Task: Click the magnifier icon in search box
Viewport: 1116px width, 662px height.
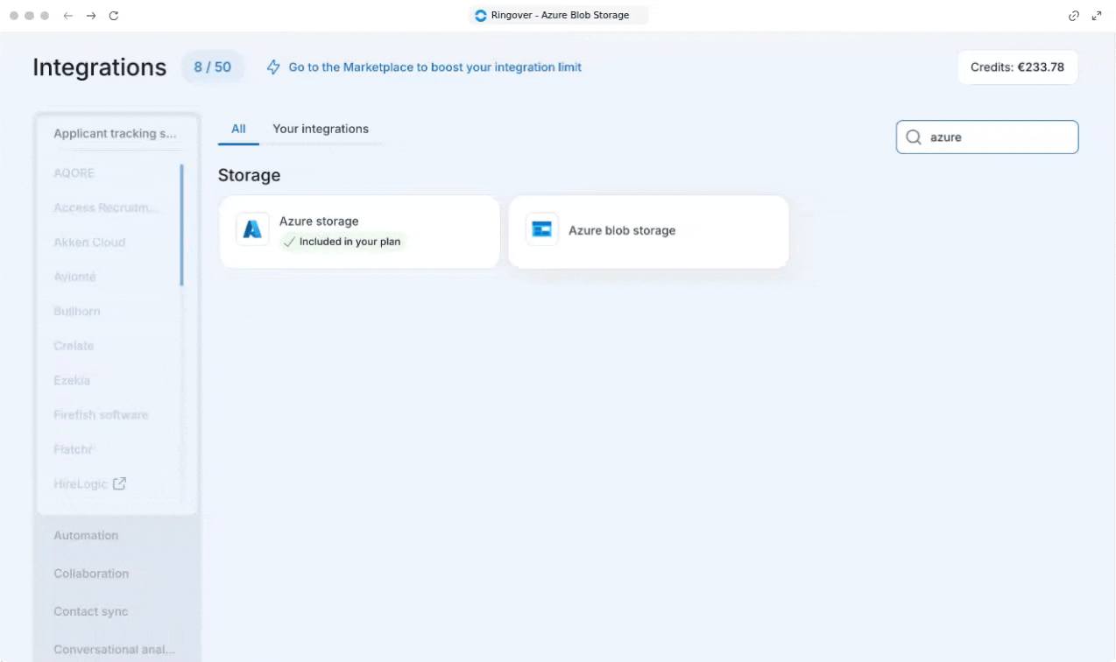Action: coord(914,137)
